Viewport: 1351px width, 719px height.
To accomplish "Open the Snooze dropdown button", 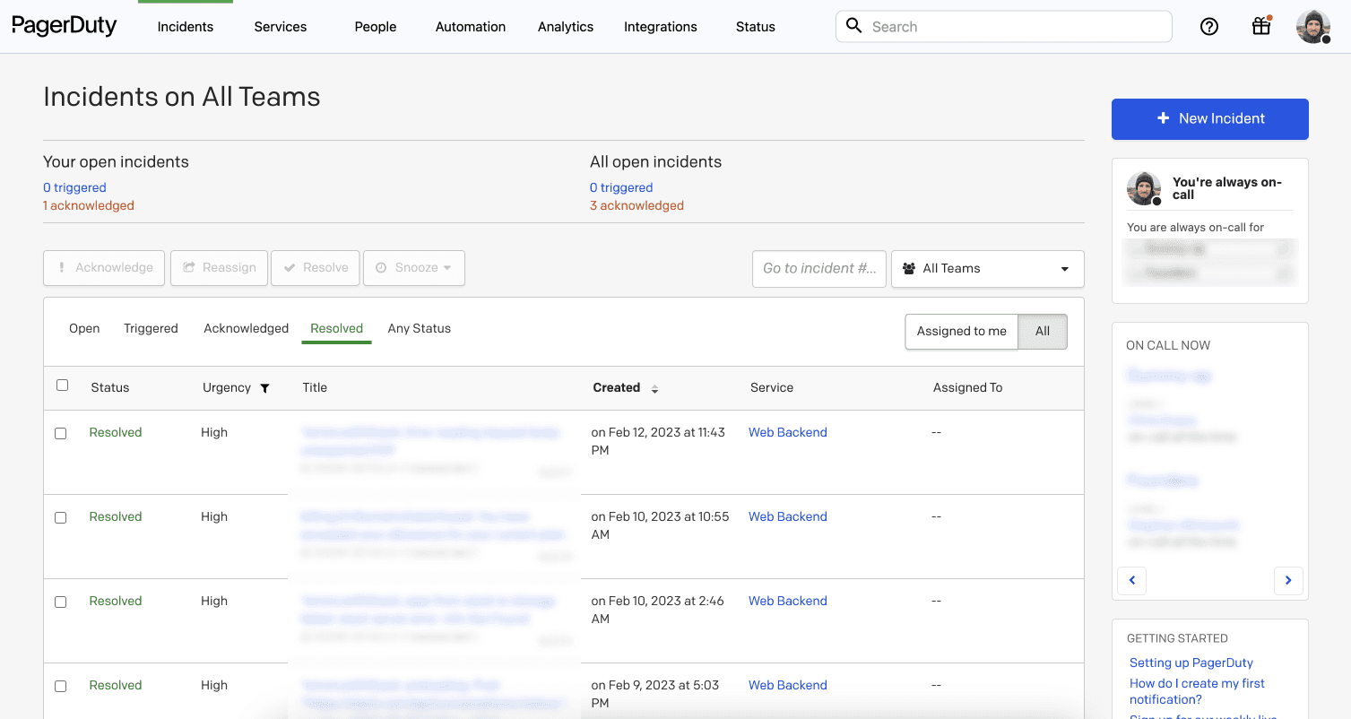I will [414, 267].
